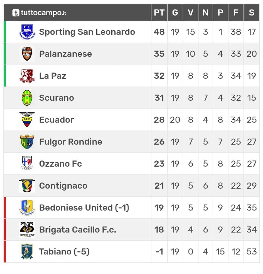The width and height of the screenshot is (263, 274).
Task: Open the Palanzanese team name link
Action: pos(65,54)
